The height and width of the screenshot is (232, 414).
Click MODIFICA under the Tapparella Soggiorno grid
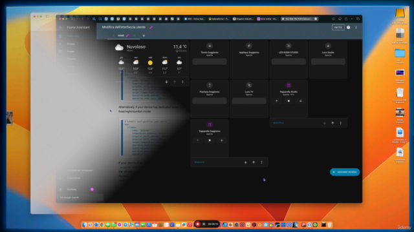tap(199, 162)
